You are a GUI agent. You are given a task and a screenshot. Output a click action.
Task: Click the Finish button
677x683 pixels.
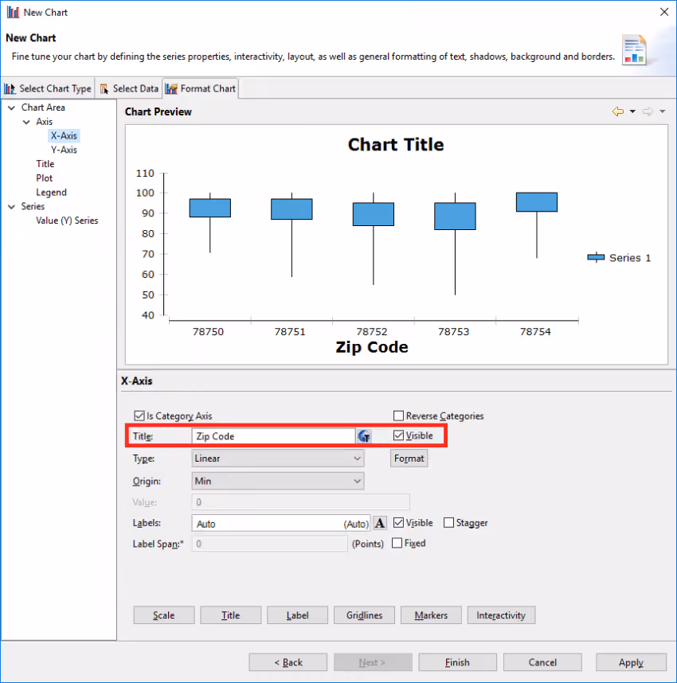click(x=457, y=662)
